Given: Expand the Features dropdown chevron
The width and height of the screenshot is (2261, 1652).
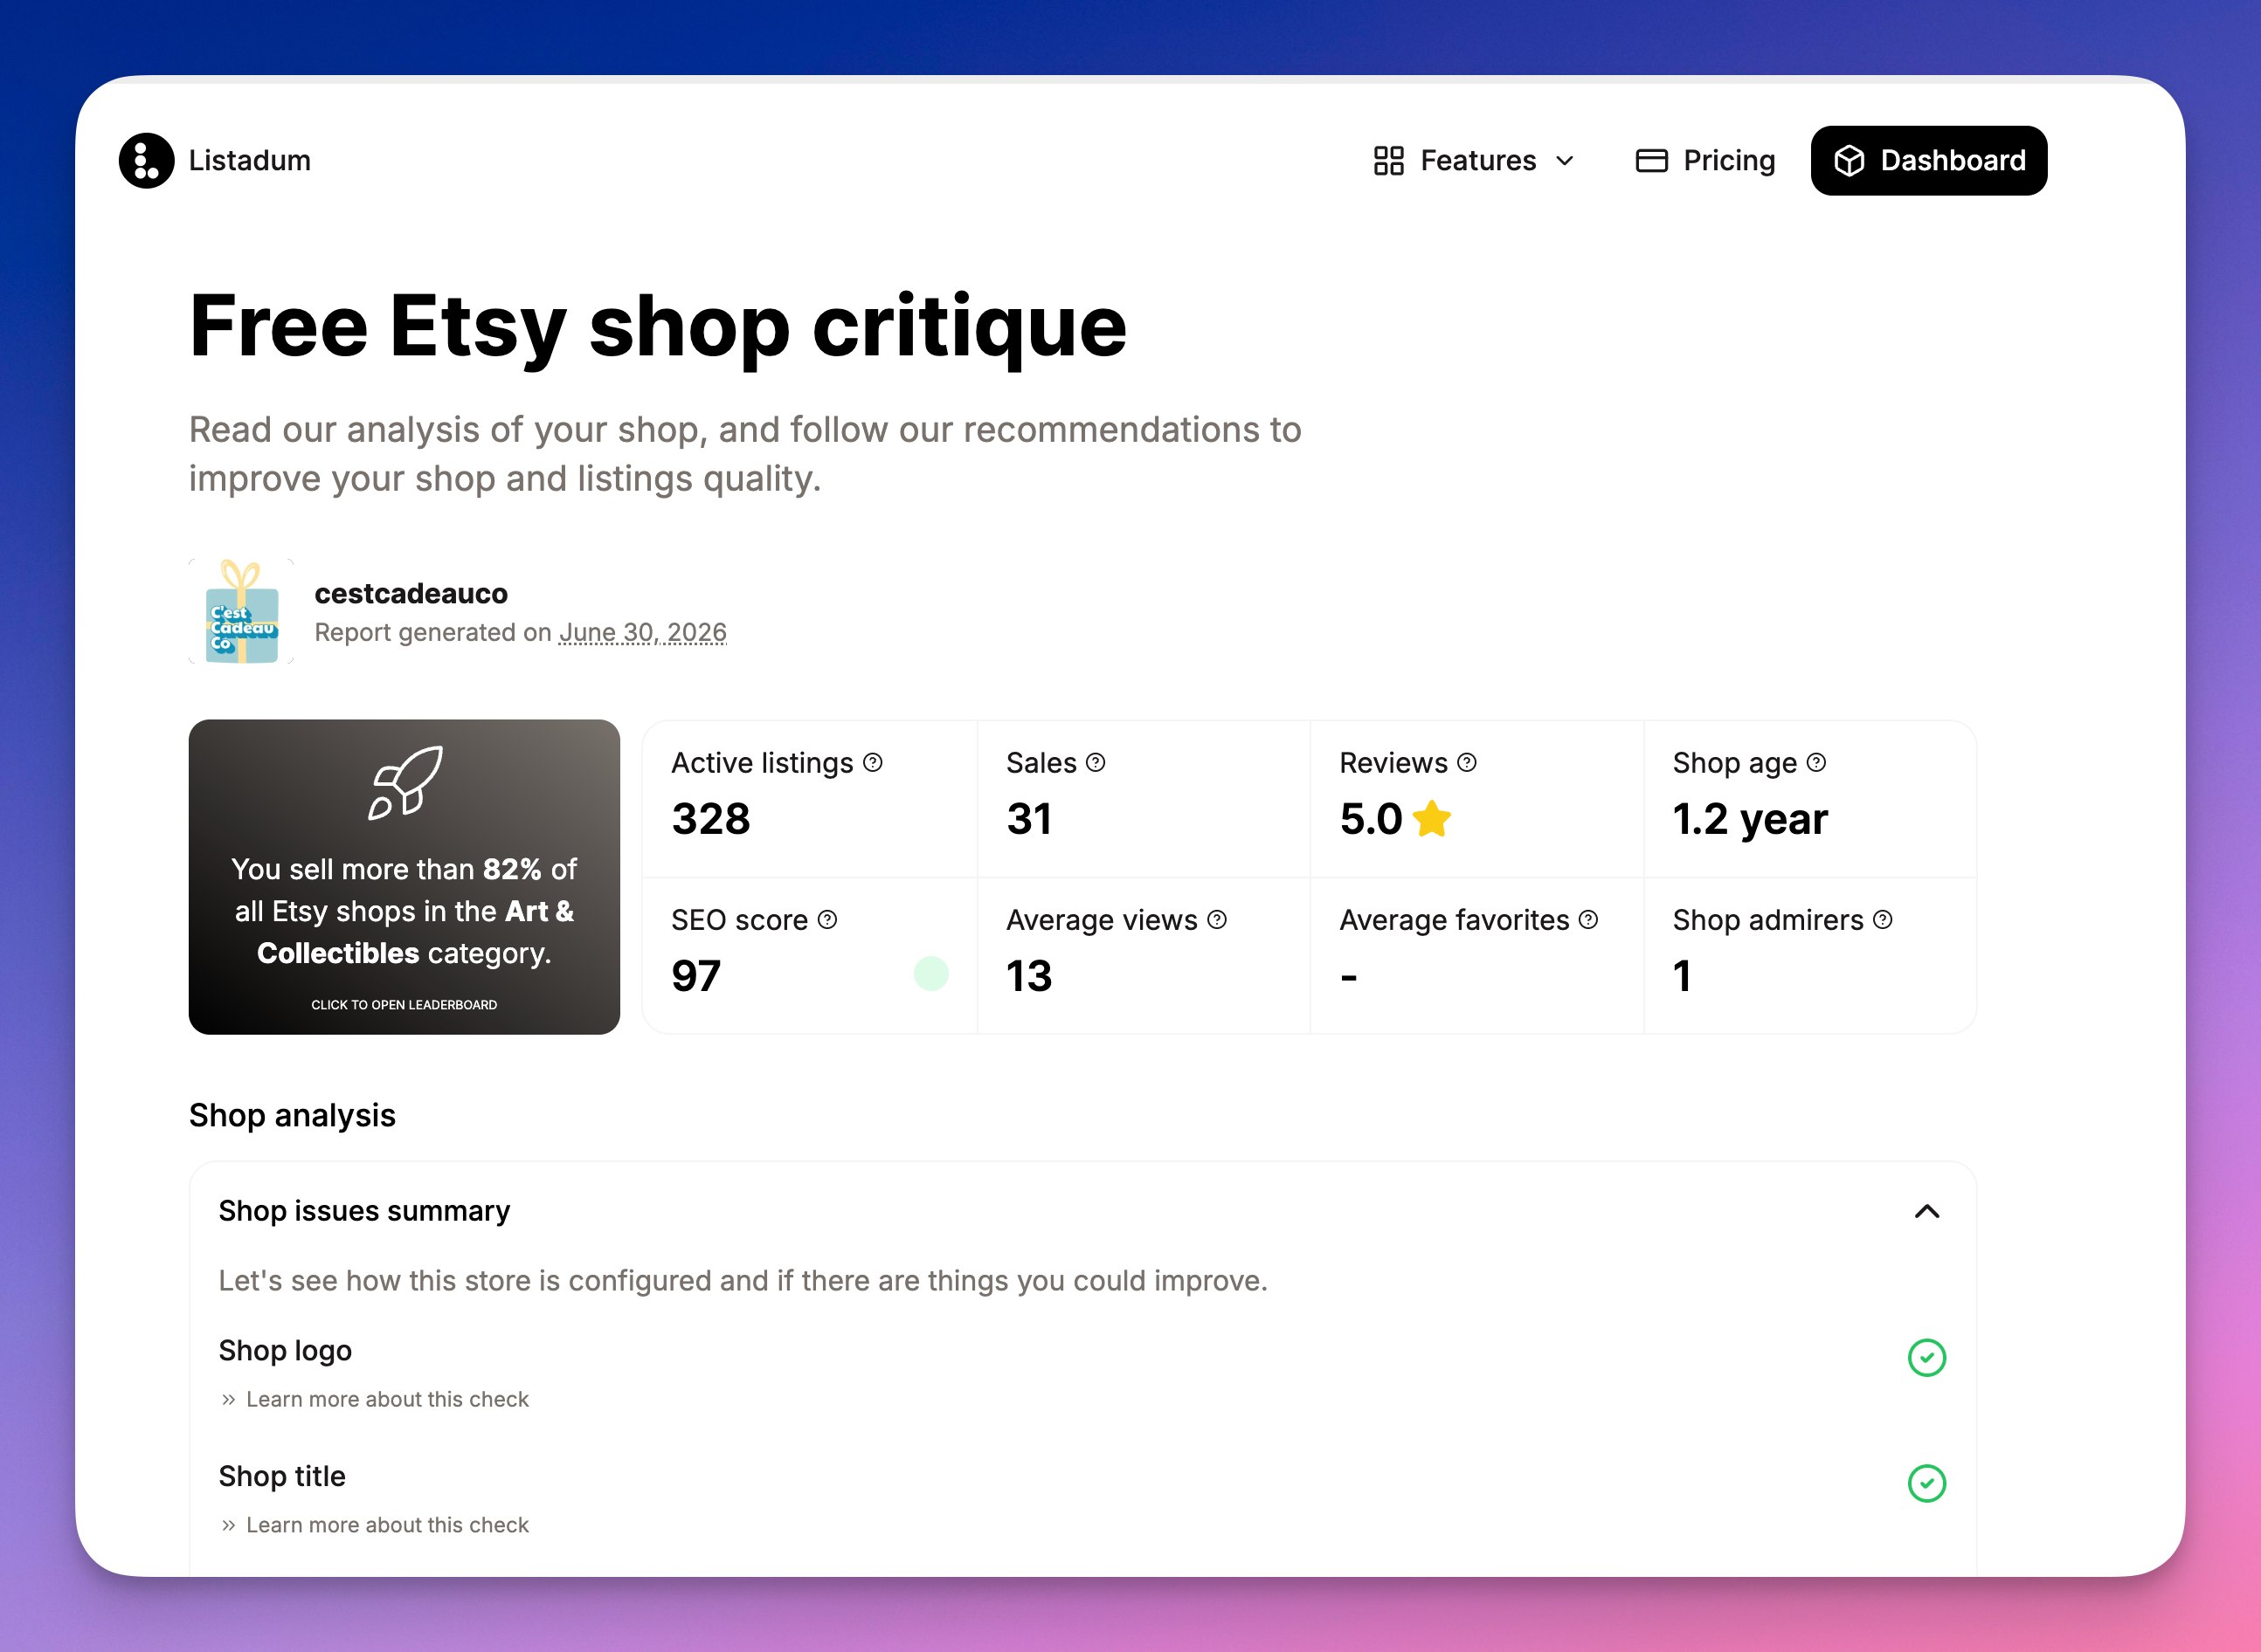Looking at the screenshot, I should click(x=1565, y=160).
